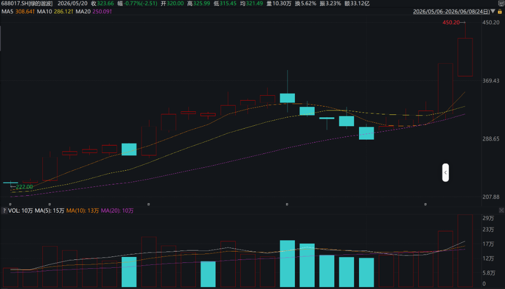Click the 2026/05/06-2026/06/08(24日) date range link
Screen dimensions: 505x289
click(451, 12)
